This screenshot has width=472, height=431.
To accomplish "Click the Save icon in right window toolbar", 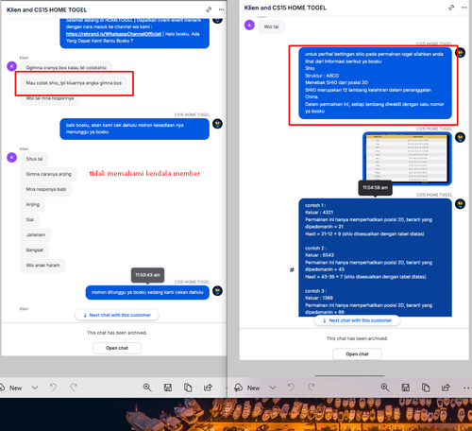I will [x=406, y=388].
